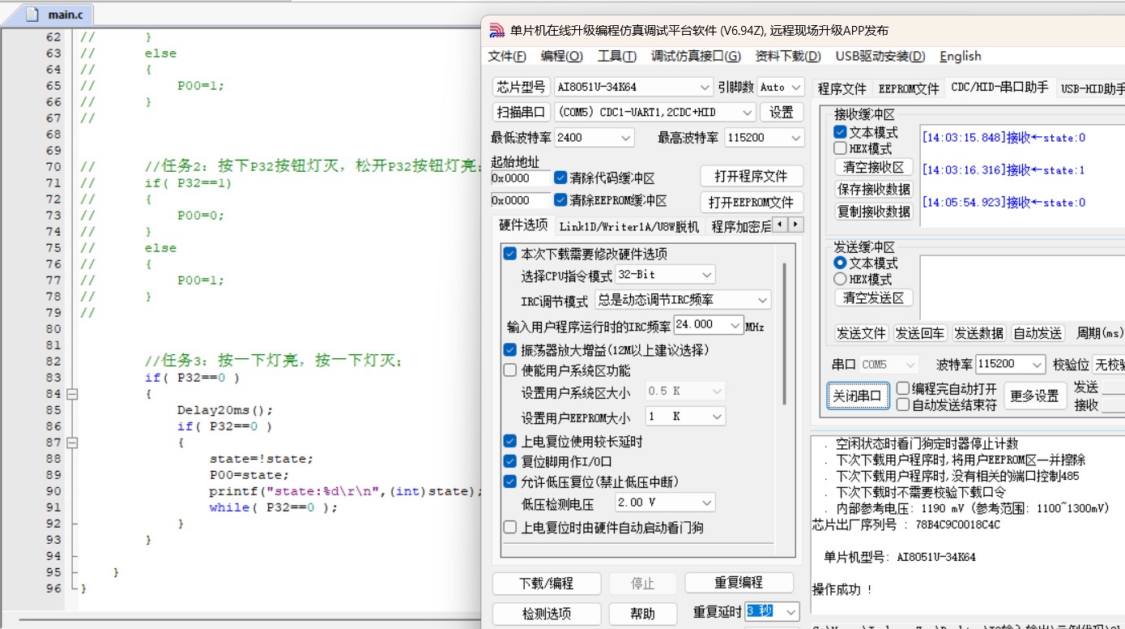1125x629 pixels.
Task: Toggle 复位脚用作I/O口 checkbox
Action: (509, 461)
